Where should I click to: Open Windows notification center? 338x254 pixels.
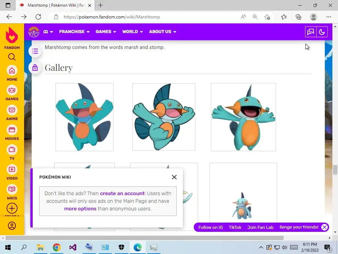pyautogui.click(x=327, y=247)
